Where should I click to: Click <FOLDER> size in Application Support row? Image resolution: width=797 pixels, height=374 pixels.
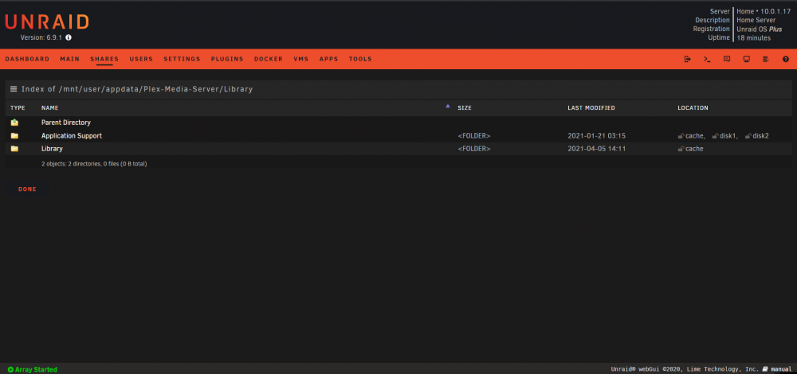pyautogui.click(x=473, y=136)
